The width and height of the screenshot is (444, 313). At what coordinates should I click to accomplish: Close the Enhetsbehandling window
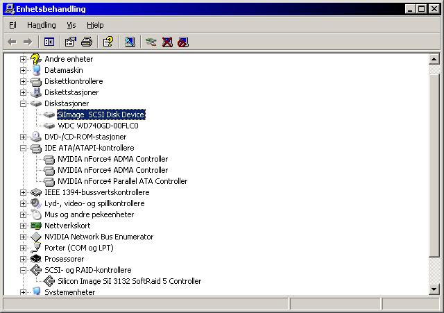coord(434,9)
